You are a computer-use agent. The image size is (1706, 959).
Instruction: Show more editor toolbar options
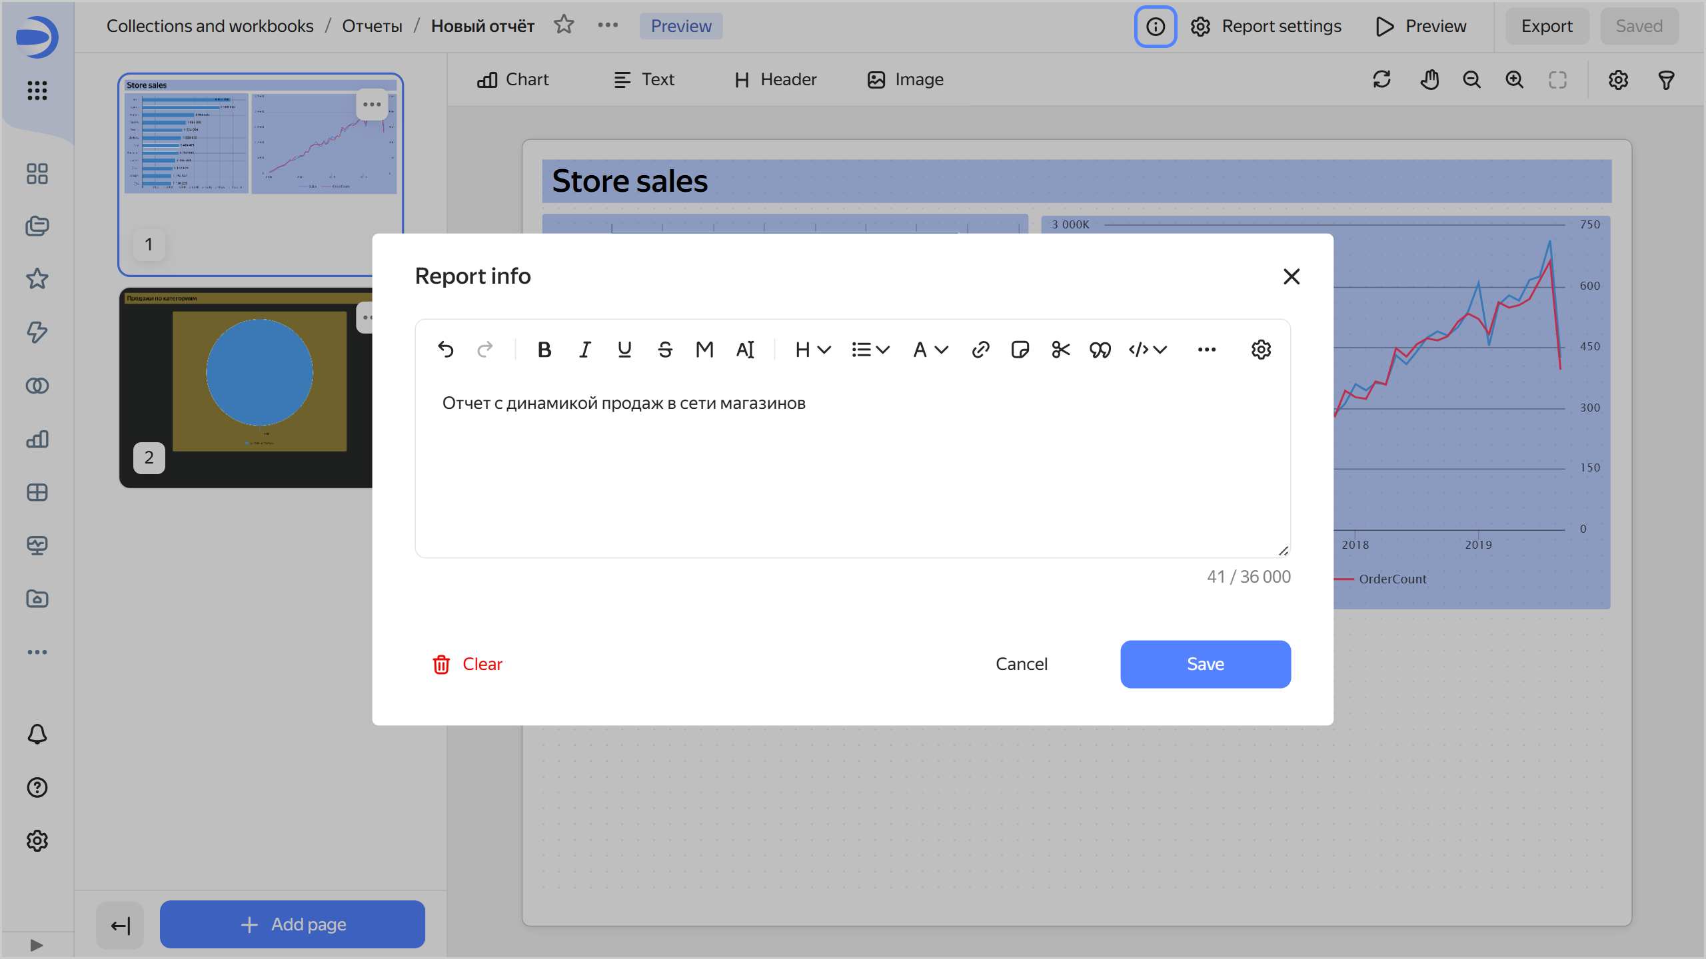click(1207, 350)
